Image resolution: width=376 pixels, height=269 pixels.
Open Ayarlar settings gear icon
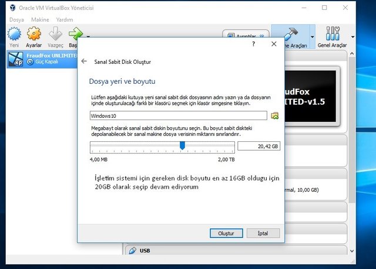pyautogui.click(x=34, y=34)
